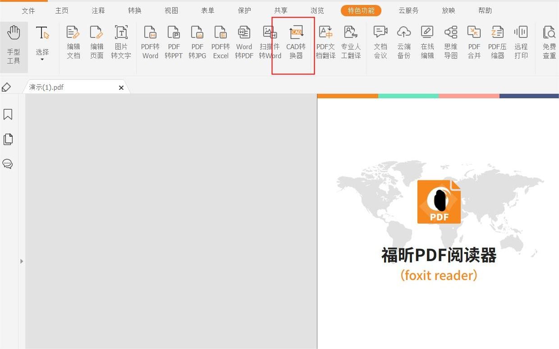Click the 福昕PDF阅读器 title text
The height and width of the screenshot is (349, 559).
tap(439, 255)
